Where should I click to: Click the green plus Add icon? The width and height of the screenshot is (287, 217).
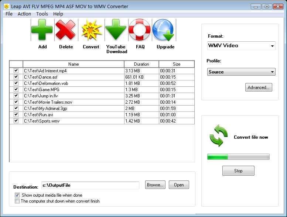pos(42,30)
